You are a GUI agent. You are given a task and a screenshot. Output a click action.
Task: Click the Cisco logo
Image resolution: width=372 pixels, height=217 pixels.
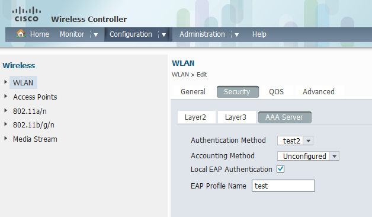[26, 14]
